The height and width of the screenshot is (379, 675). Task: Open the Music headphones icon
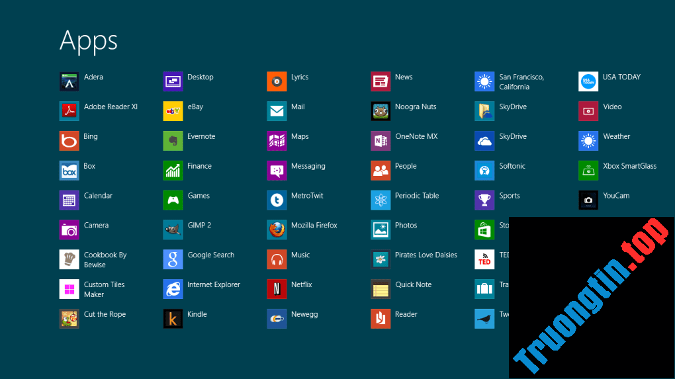[x=277, y=259]
